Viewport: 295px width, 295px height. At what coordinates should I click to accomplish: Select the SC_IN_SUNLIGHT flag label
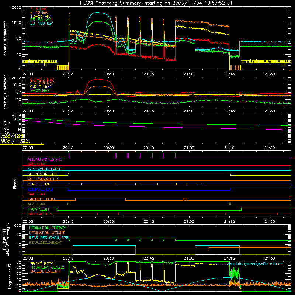(42, 174)
